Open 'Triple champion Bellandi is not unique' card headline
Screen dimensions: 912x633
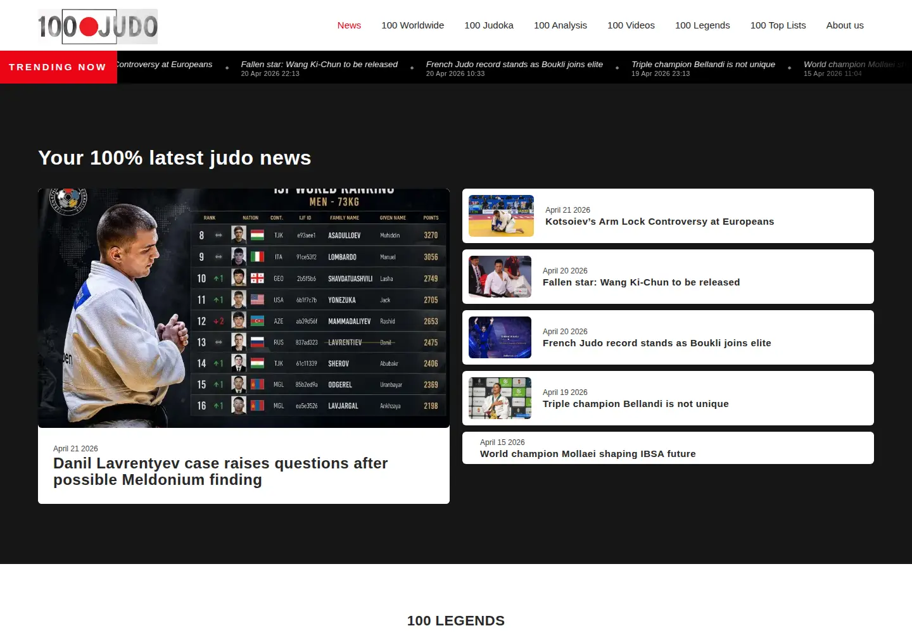(x=635, y=404)
